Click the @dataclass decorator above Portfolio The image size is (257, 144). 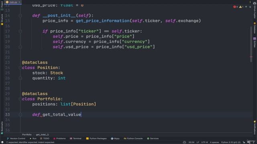pos(35,94)
